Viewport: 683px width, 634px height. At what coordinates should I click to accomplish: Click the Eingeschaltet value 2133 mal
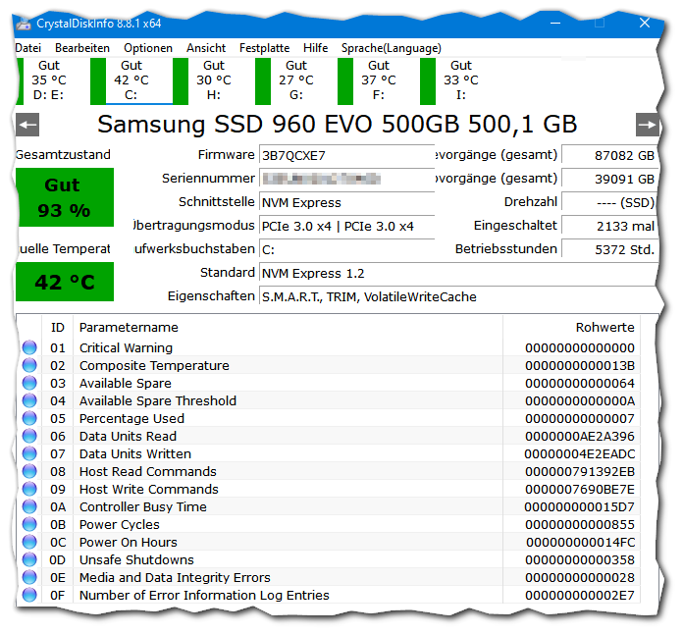point(609,226)
